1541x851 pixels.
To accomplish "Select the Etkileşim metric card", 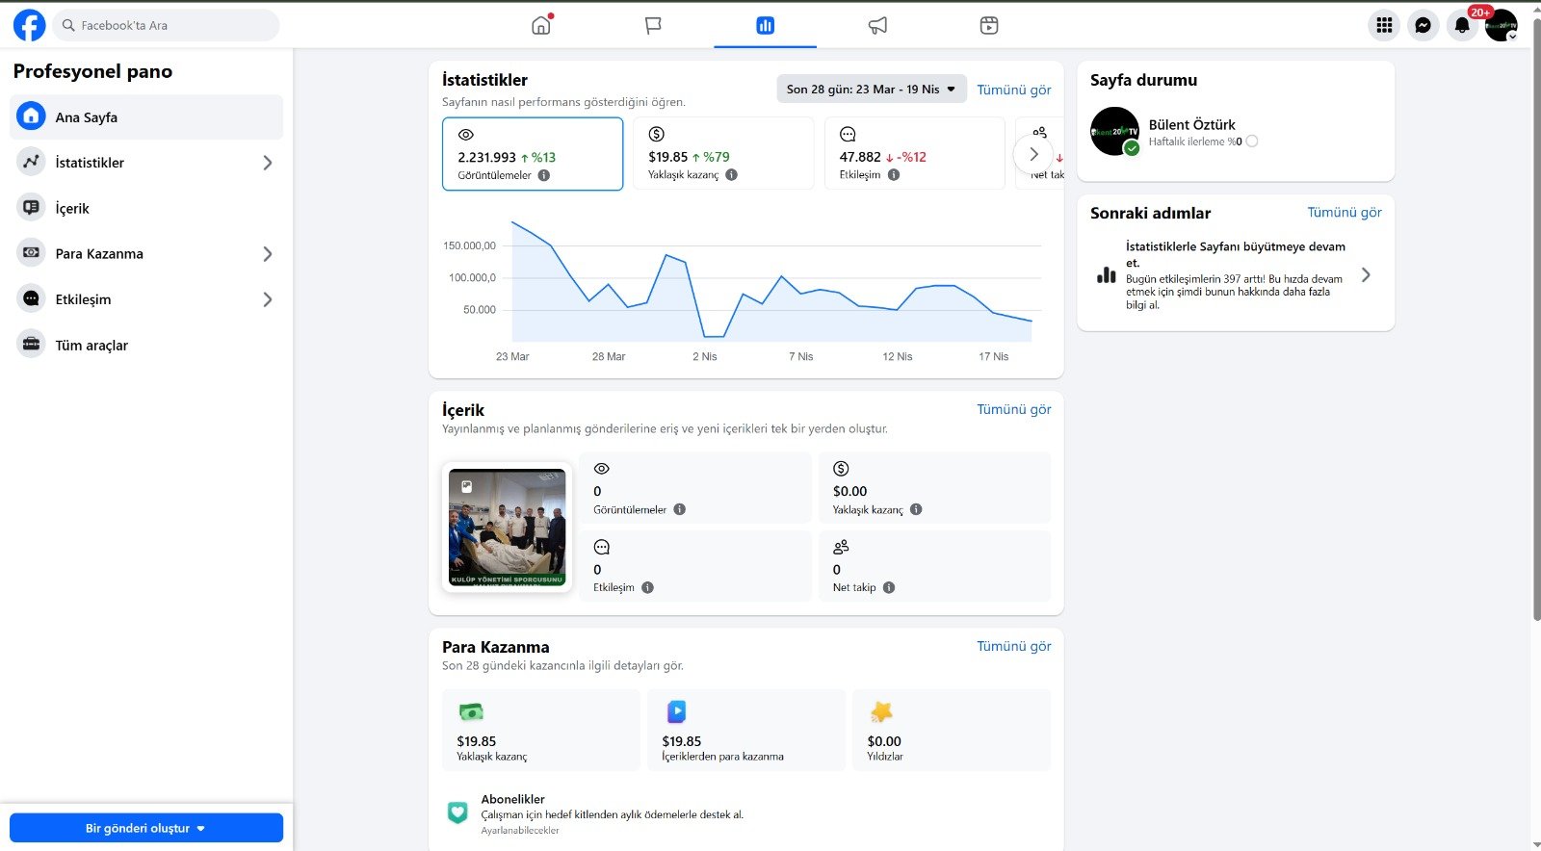I will pos(913,154).
